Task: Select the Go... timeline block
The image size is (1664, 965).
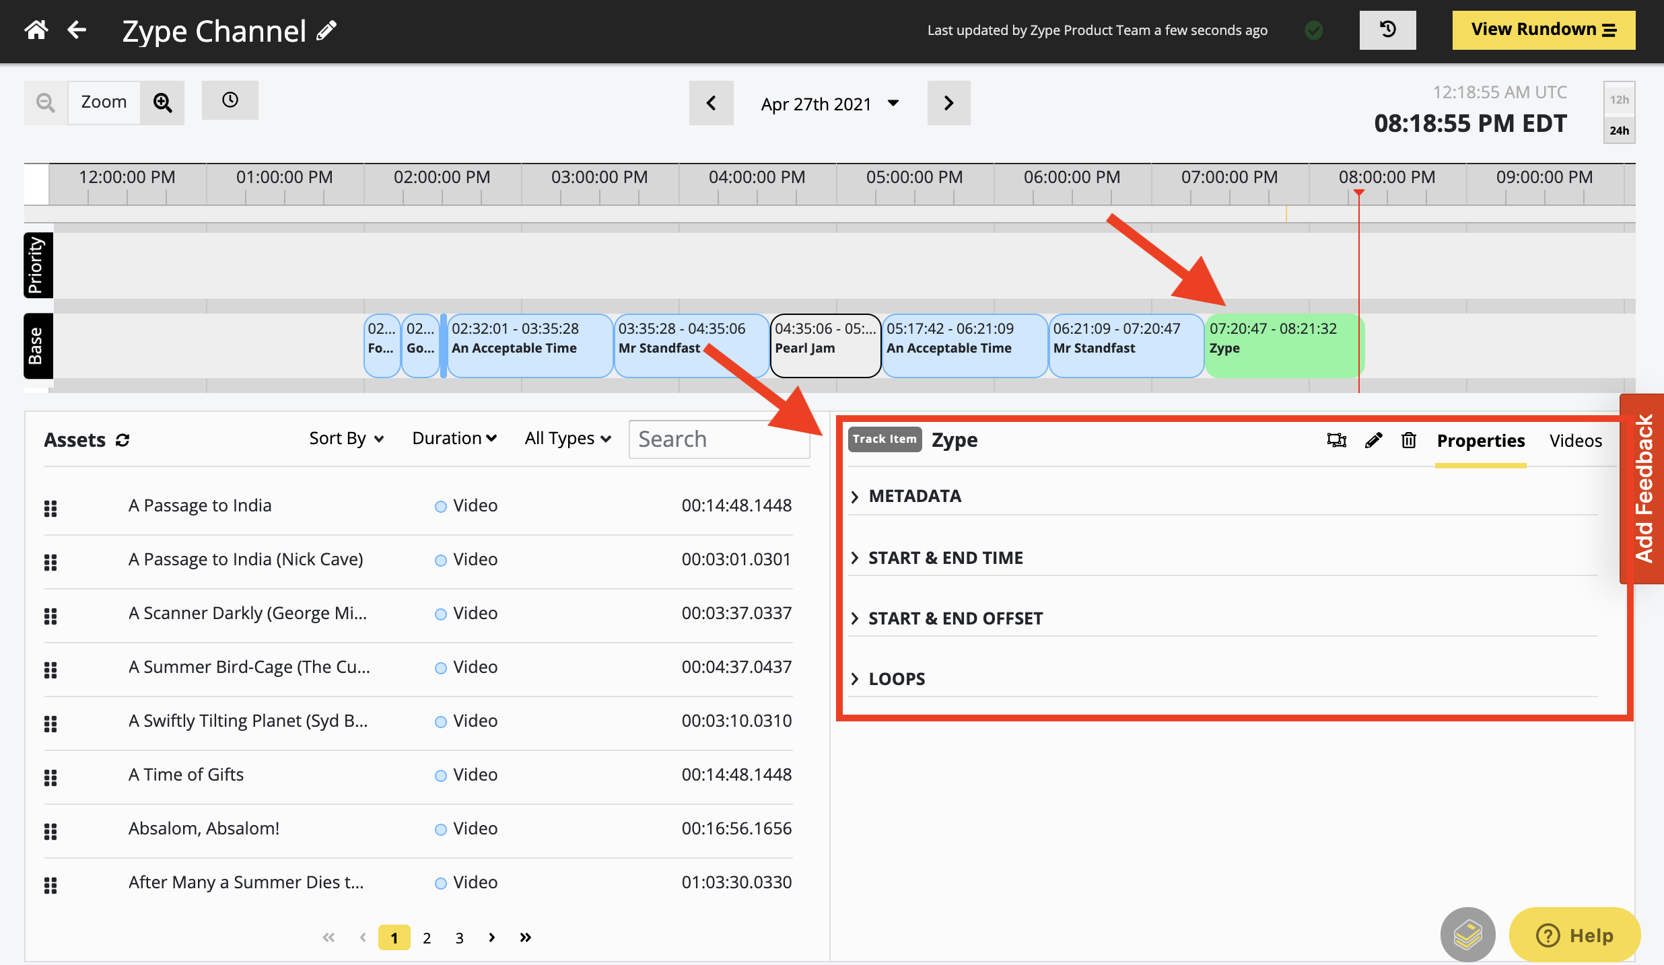Action: pos(421,345)
